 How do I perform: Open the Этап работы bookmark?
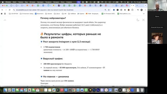(x=124, y=14)
